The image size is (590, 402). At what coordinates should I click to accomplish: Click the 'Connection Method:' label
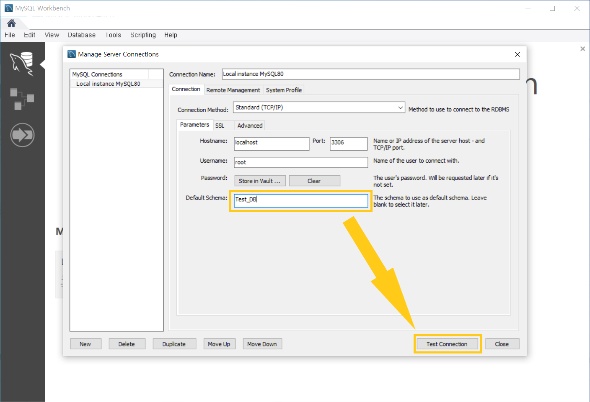click(203, 110)
